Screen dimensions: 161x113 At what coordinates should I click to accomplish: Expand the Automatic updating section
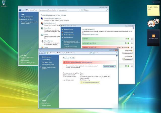click(132, 43)
